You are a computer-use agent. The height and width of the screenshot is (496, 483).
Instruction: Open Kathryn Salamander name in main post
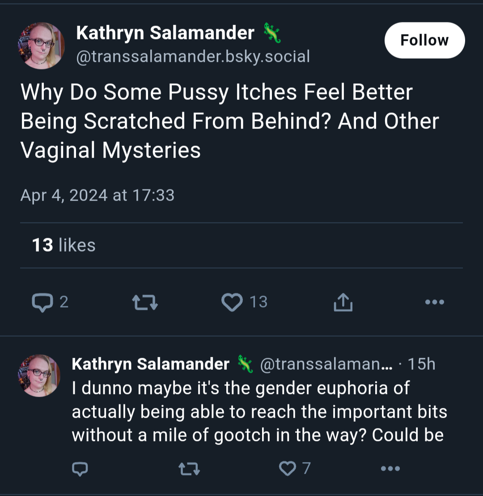point(165,33)
